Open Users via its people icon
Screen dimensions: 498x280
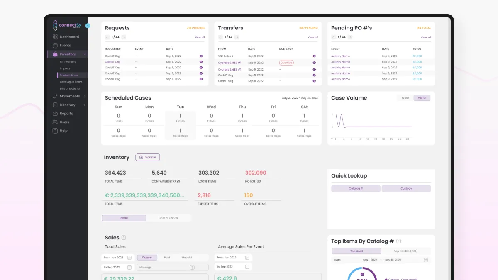pyautogui.click(x=55, y=122)
